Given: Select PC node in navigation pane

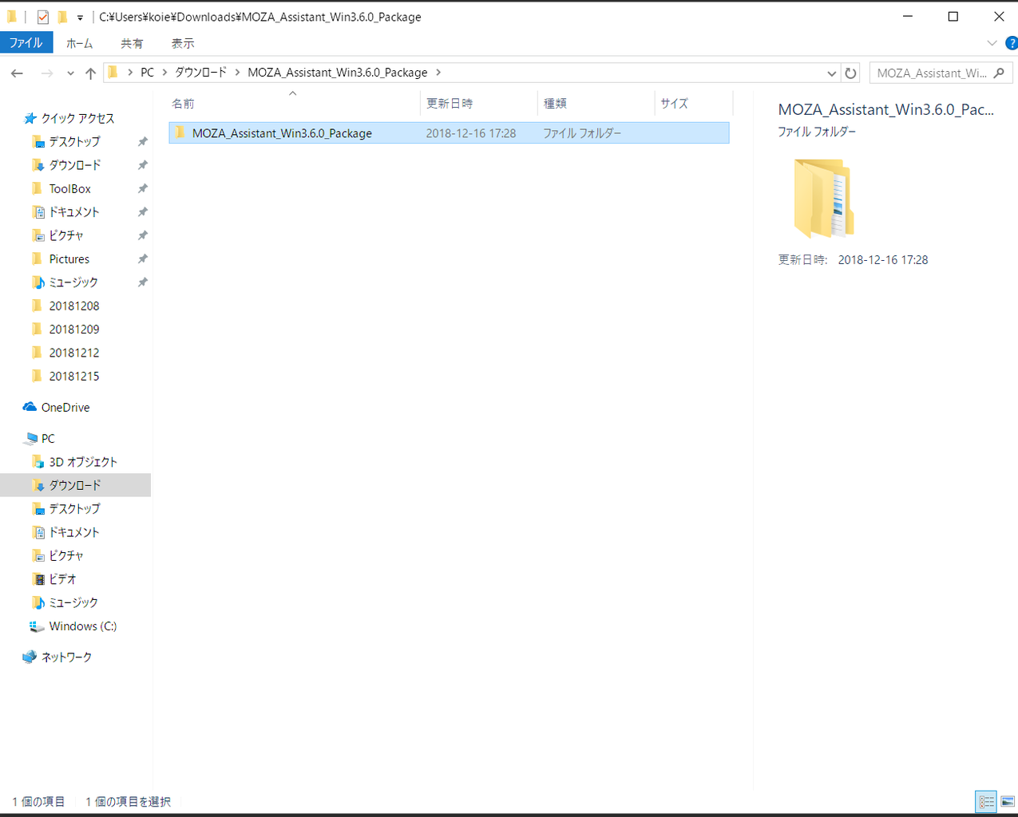Looking at the screenshot, I should [48, 438].
